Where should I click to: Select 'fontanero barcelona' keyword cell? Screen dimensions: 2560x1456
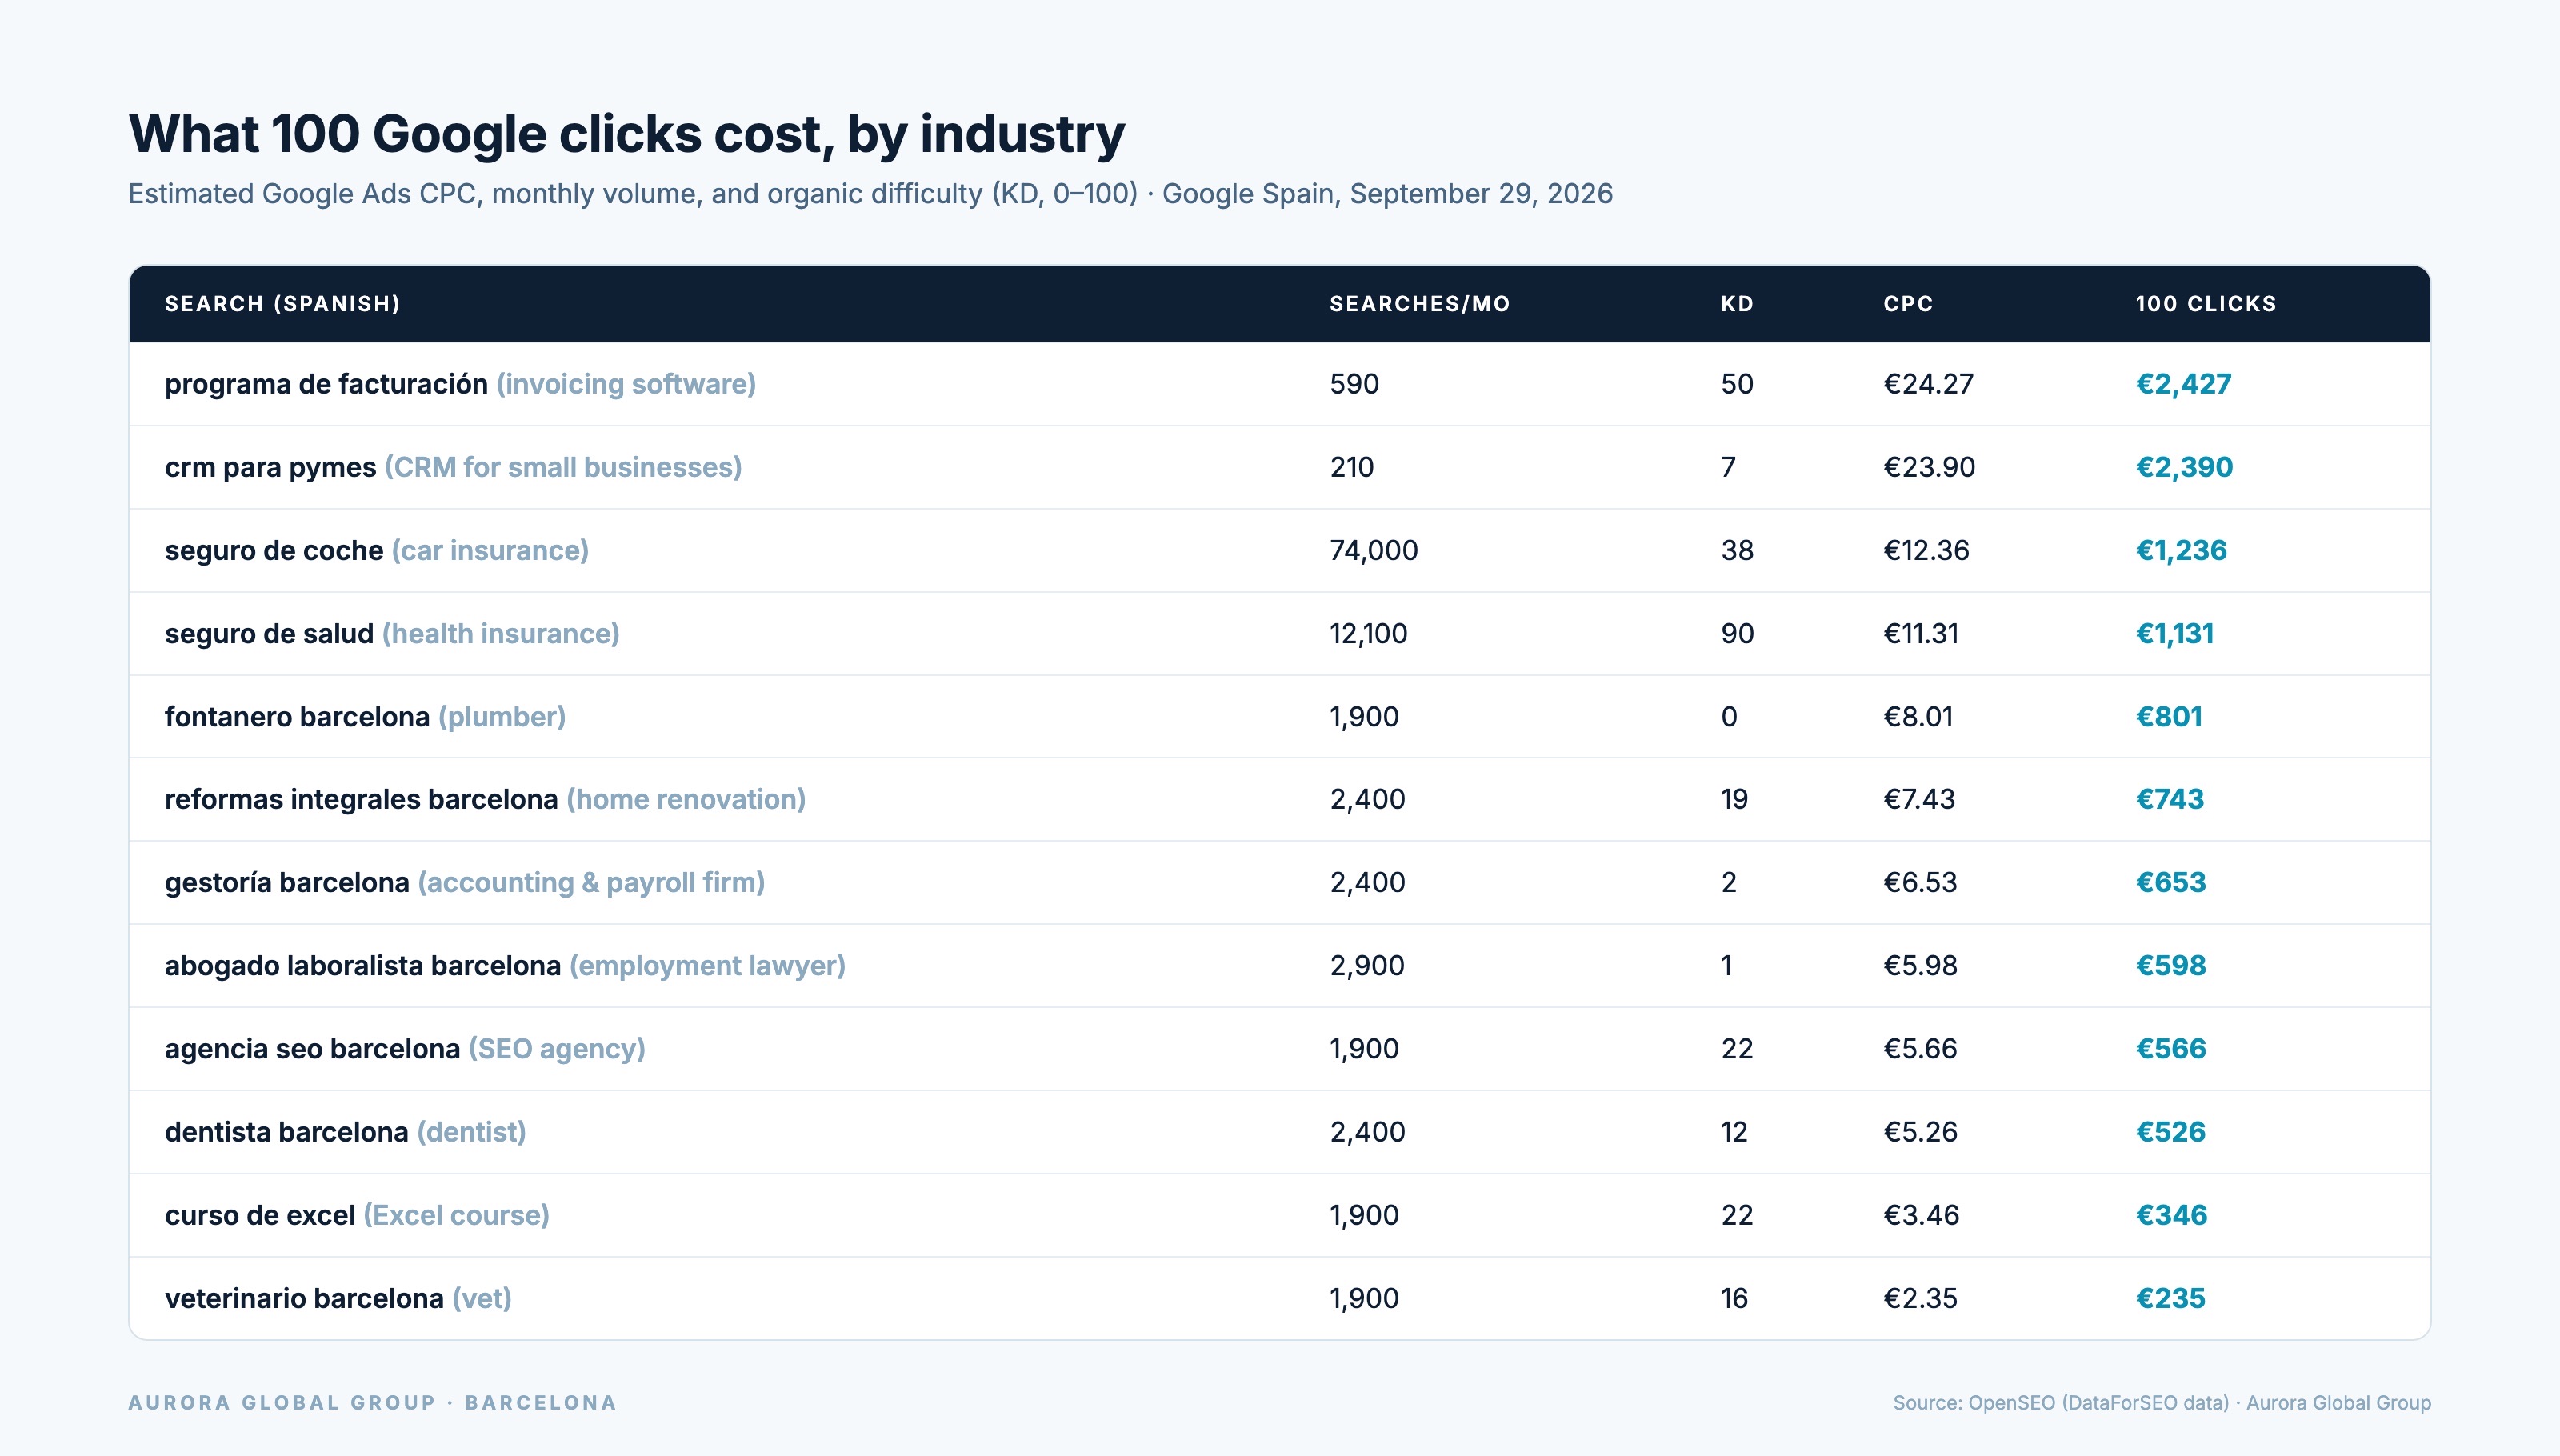pos(365,716)
